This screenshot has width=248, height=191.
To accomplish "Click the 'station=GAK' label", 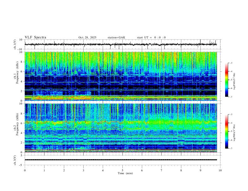I will pos(116,37).
